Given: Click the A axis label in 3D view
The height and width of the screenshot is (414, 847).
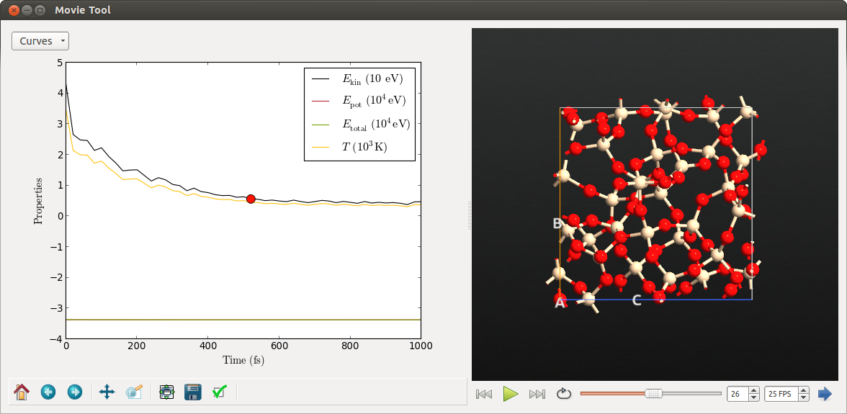Looking at the screenshot, I should pyautogui.click(x=560, y=304).
